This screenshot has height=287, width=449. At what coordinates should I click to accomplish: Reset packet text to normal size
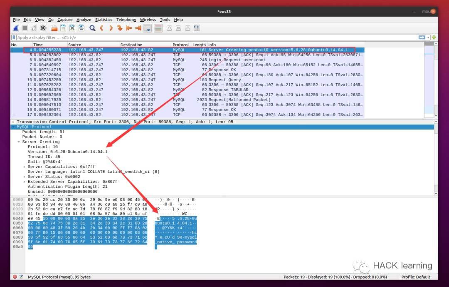coord(187,28)
